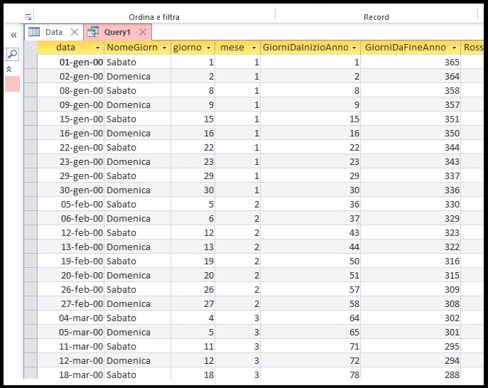Switch to the Query1 tab
The width and height of the screenshot is (488, 388).
(x=117, y=32)
